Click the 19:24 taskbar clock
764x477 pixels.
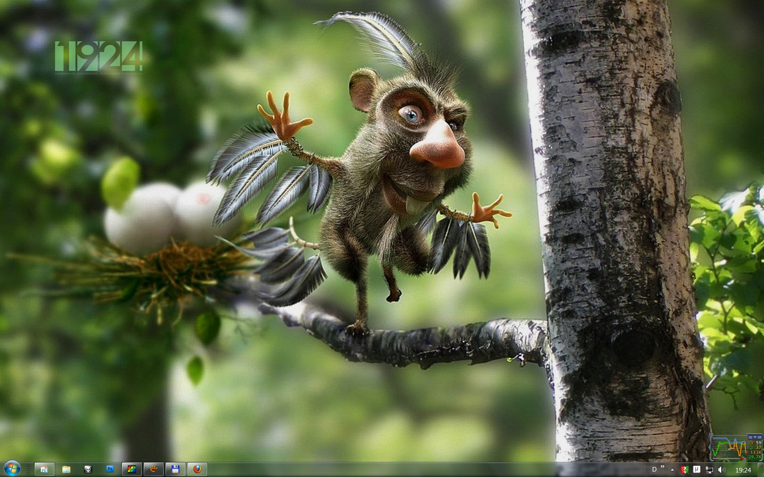(743, 470)
